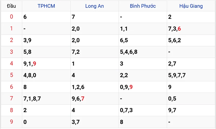This screenshot has width=216, height=129.
Task: Select the Long An cell showing 3,7
Action: pos(76,122)
